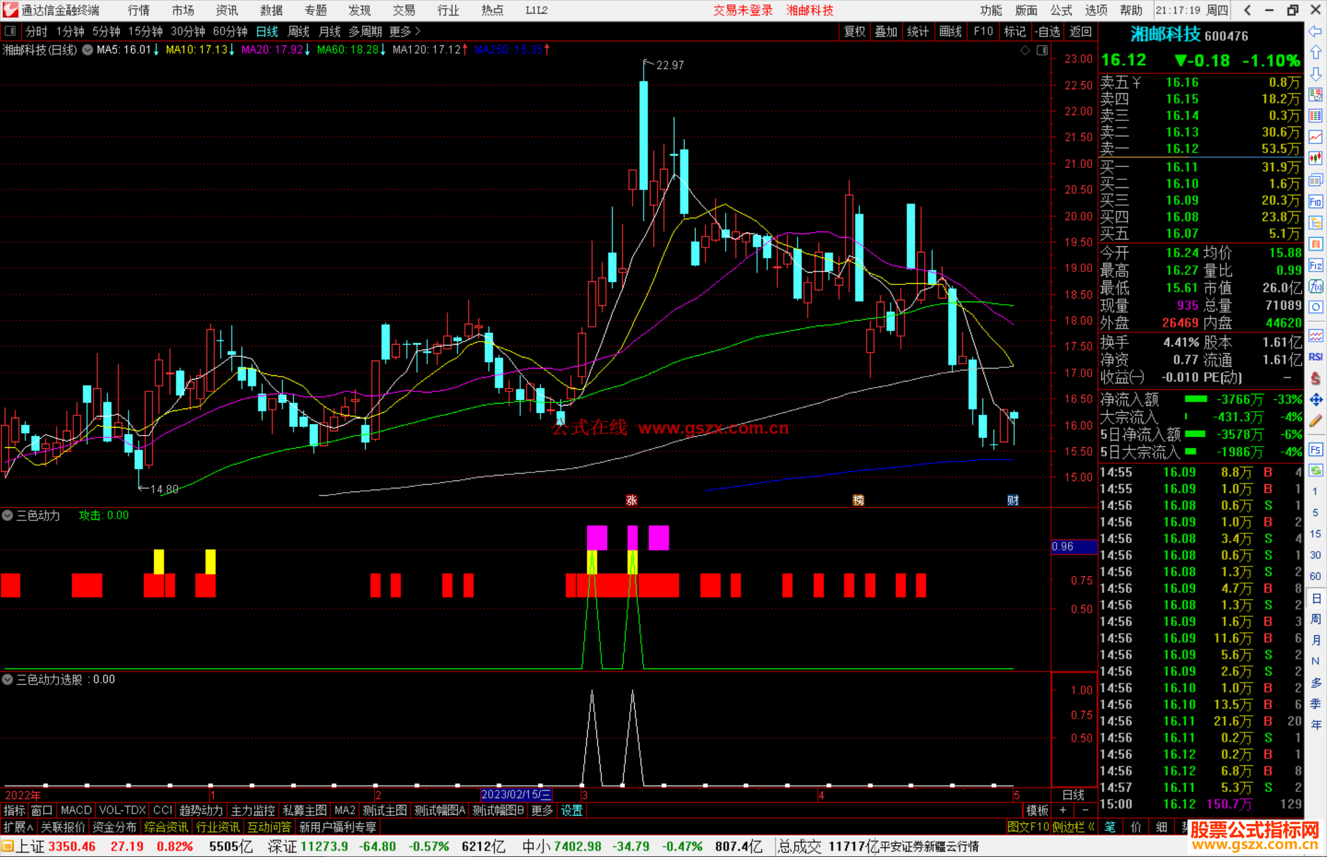Open the F10 company info sidebar icon
The height and width of the screenshot is (857, 1327).
(1315, 202)
